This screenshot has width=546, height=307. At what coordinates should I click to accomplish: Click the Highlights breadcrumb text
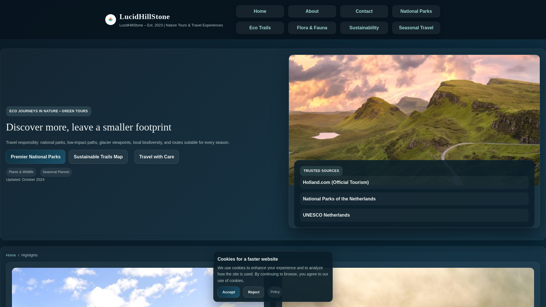click(29, 255)
